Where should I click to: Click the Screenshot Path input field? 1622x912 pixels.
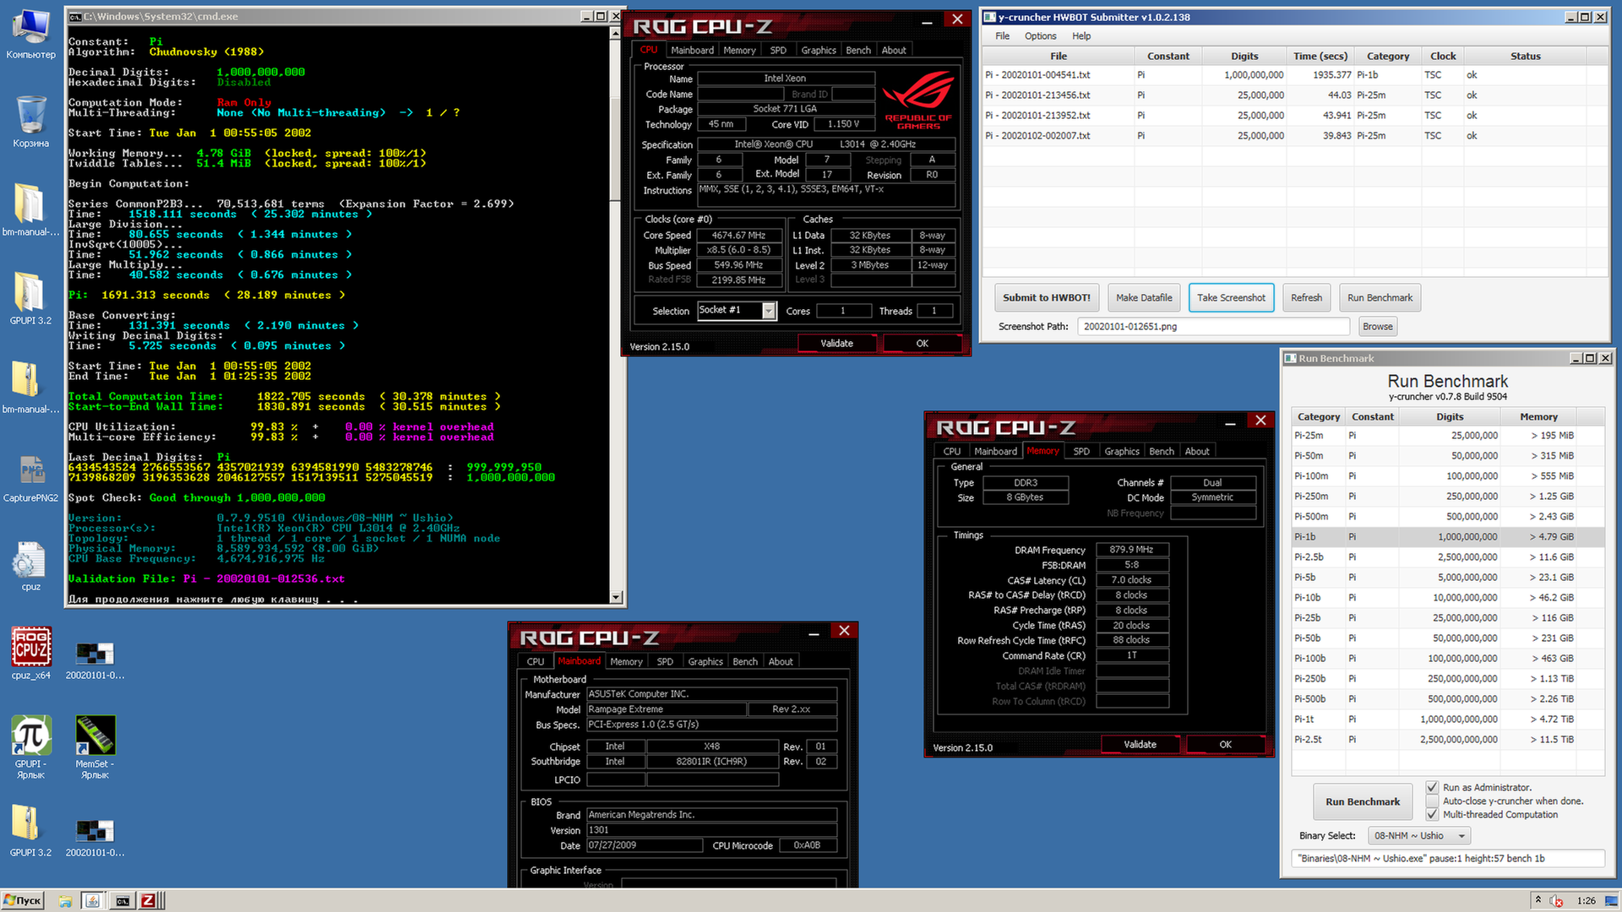[x=1212, y=326]
